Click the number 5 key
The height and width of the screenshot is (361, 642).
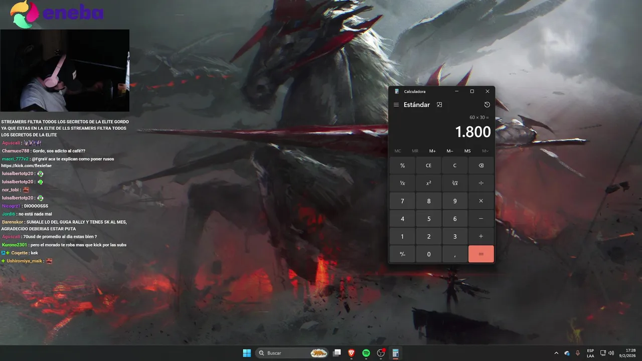click(428, 219)
